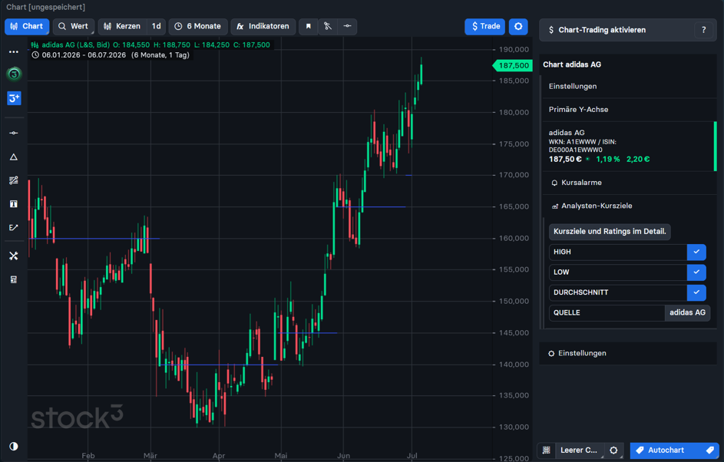This screenshot has height=462, width=724.
Task: Toggle the DURCHSCHNITT price target checkbox
Action: coord(696,292)
